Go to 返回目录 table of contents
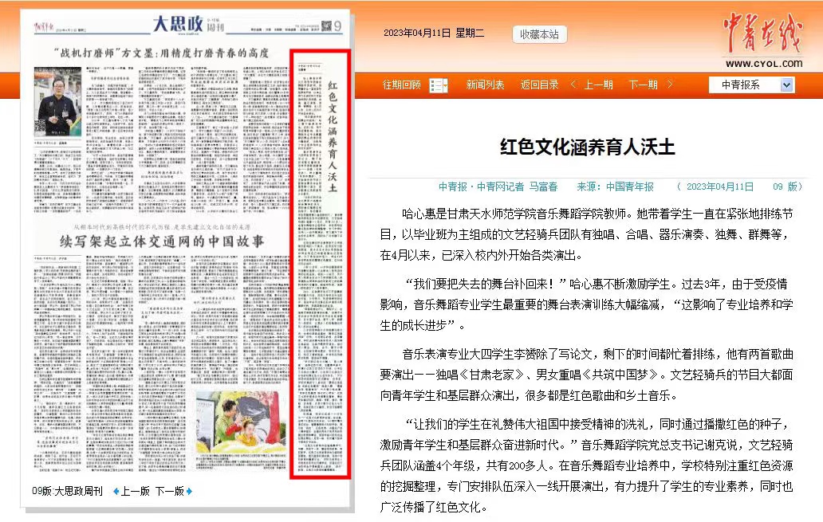The image size is (823, 522). click(x=539, y=85)
